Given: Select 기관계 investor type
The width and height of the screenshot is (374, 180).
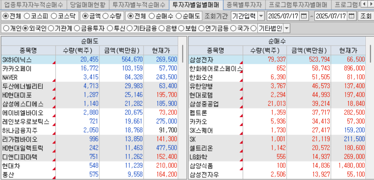Looking at the screenshot, I should click(x=51, y=29).
